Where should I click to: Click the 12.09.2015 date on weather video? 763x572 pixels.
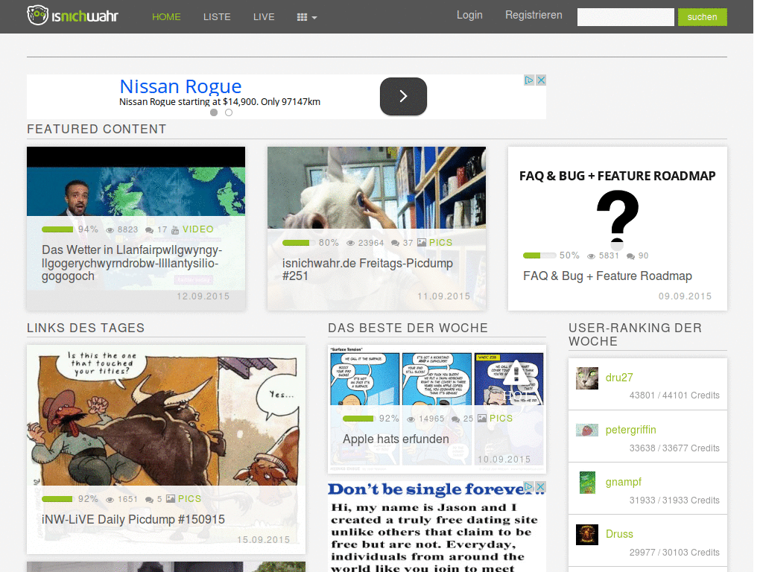(203, 296)
